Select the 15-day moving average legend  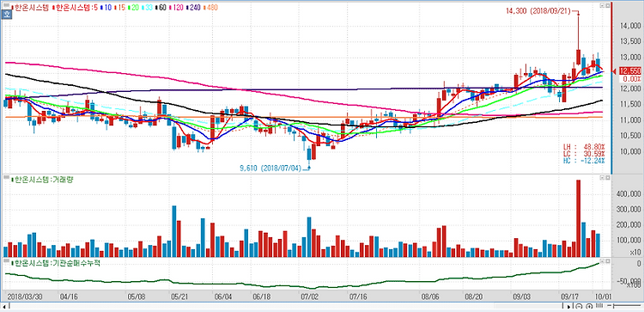(x=120, y=7)
